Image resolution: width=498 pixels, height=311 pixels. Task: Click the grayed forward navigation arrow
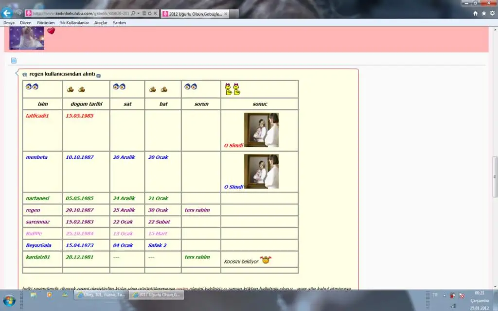click(x=18, y=13)
